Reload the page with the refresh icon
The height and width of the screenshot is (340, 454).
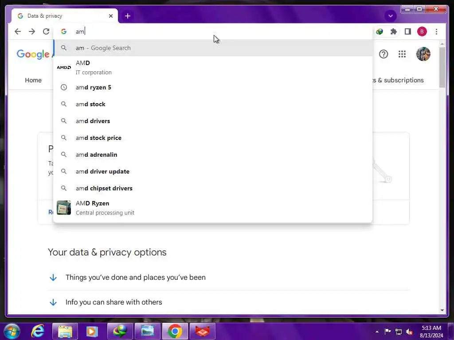click(46, 31)
